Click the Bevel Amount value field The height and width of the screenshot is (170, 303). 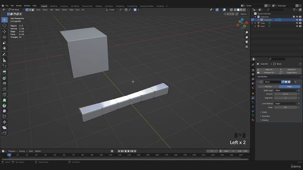click(285, 94)
